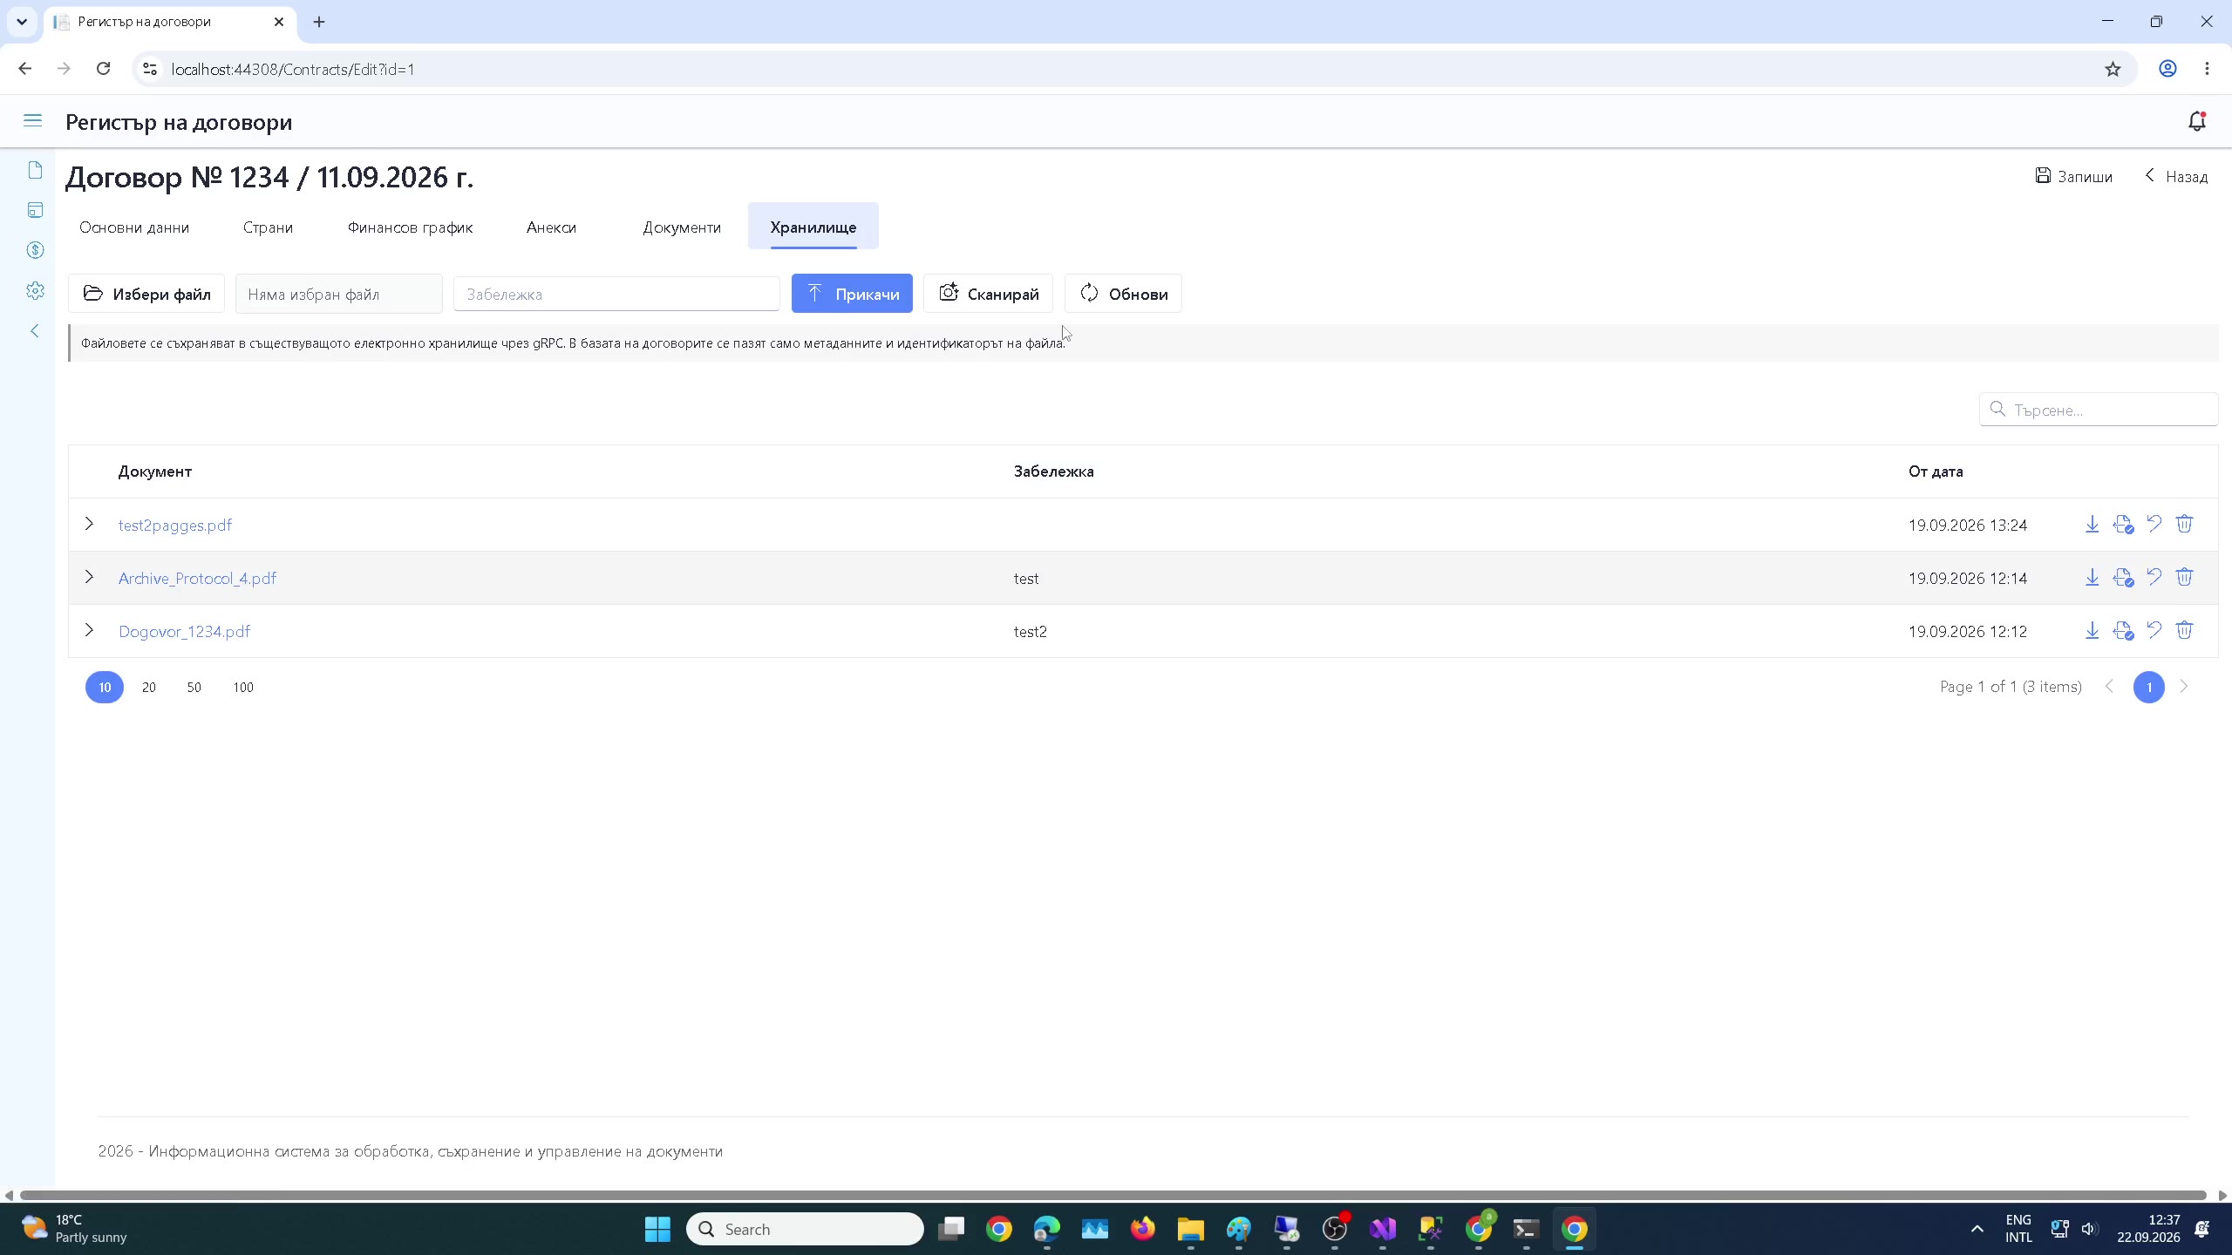2232x1255 pixels.
Task: Switch to Документи tab
Action: coord(682,227)
